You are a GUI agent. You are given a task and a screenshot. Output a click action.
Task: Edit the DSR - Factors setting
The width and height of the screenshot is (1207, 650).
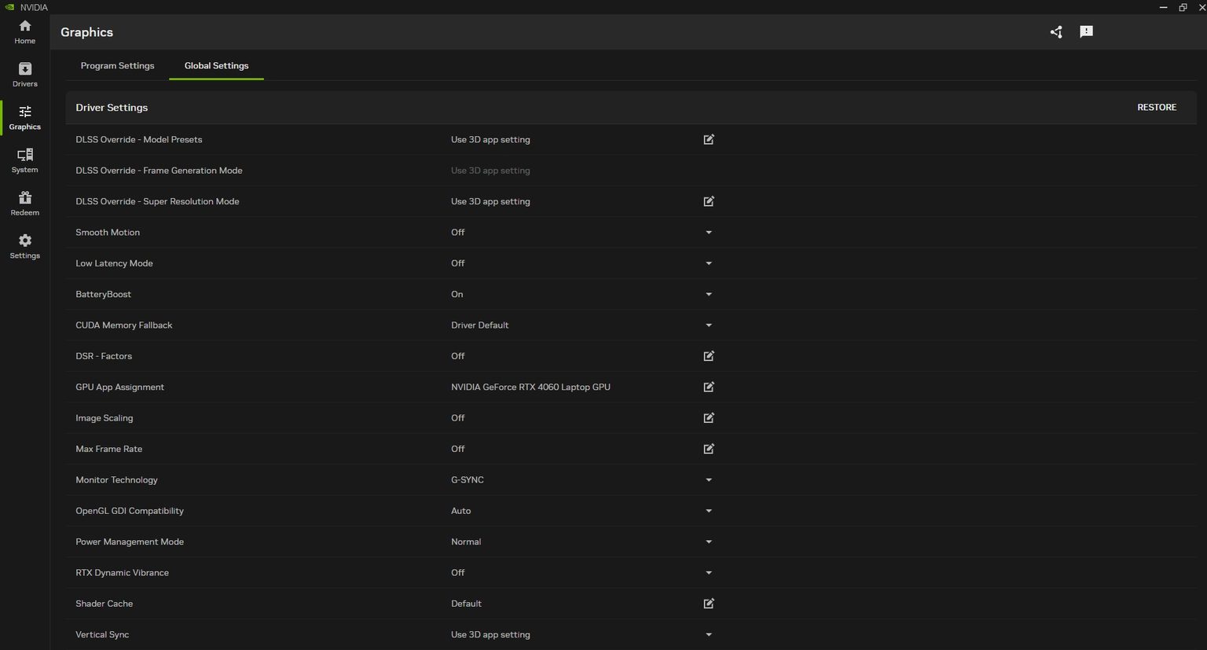[x=709, y=356]
